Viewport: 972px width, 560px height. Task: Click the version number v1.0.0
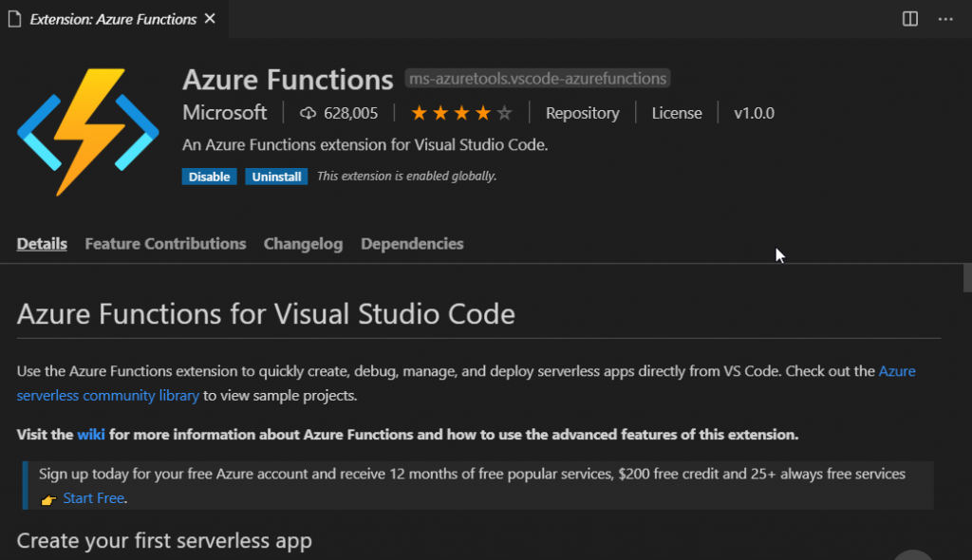754,113
